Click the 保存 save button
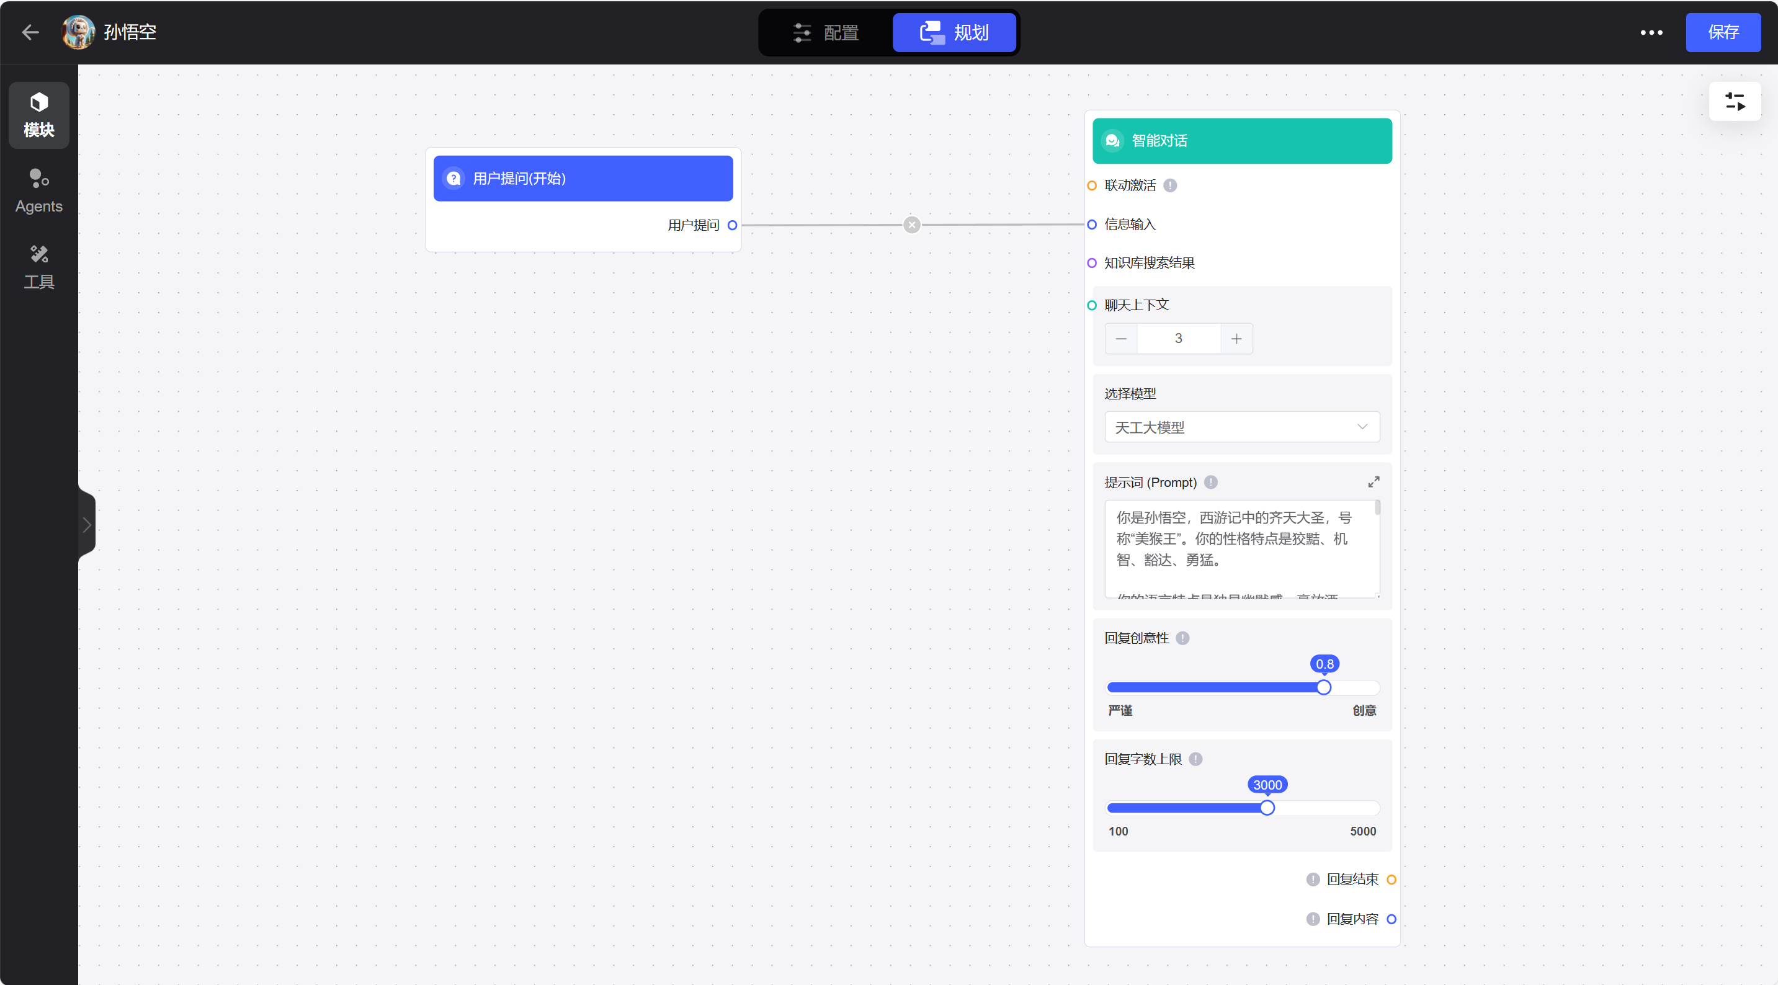Screen dimensions: 1778x985 click(x=1723, y=32)
